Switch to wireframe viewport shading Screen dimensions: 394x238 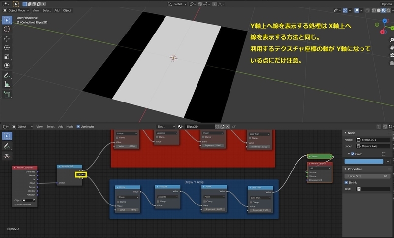tap(374, 10)
